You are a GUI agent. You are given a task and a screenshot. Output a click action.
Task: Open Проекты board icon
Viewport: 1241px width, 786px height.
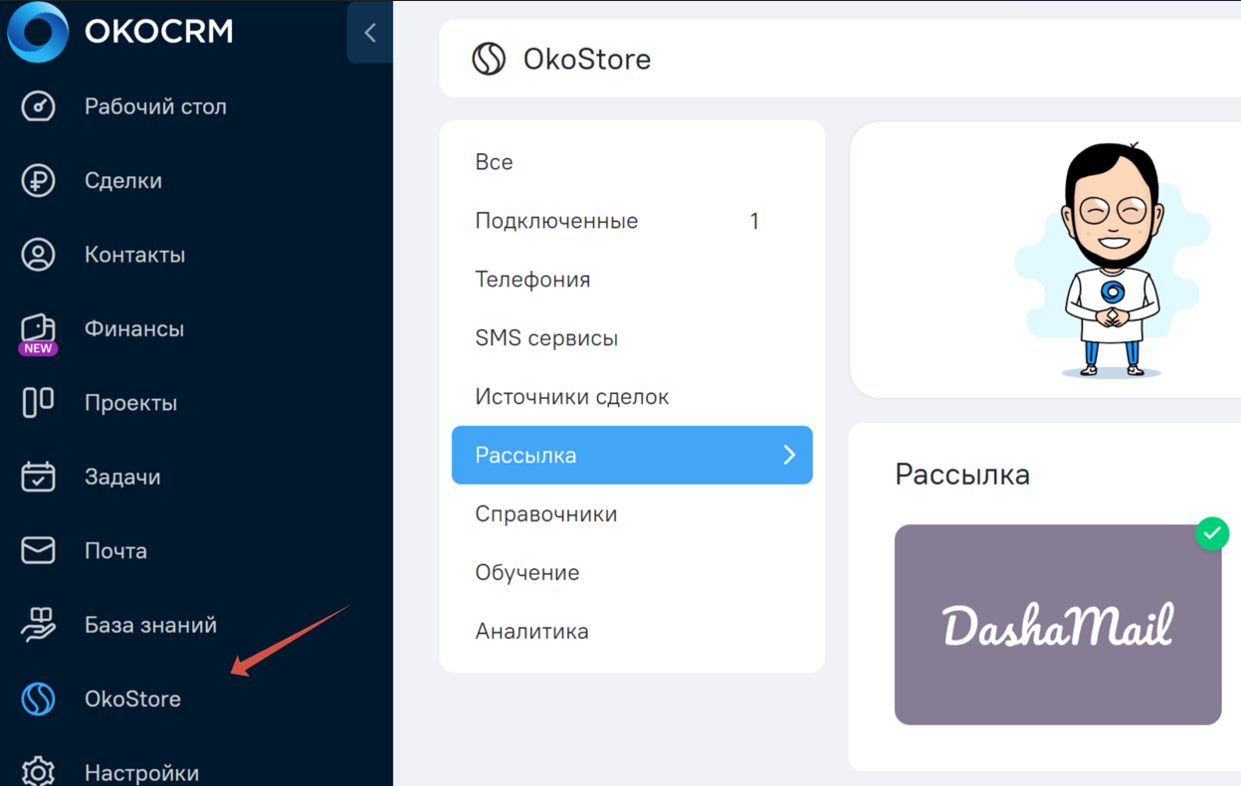(38, 403)
